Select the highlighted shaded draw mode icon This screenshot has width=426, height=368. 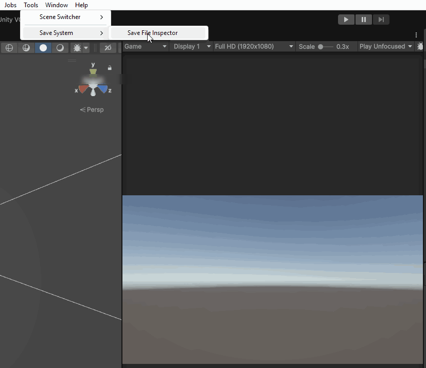[x=43, y=48]
